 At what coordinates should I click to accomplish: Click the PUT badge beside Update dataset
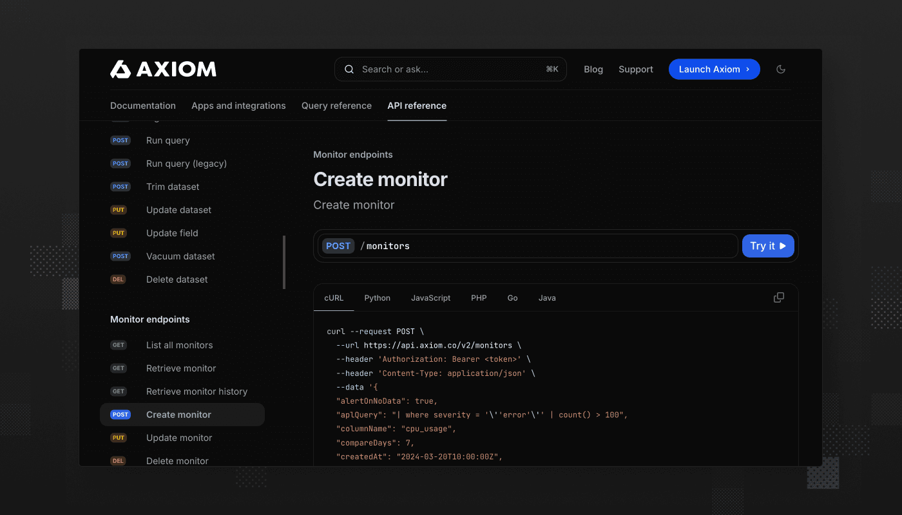click(119, 210)
